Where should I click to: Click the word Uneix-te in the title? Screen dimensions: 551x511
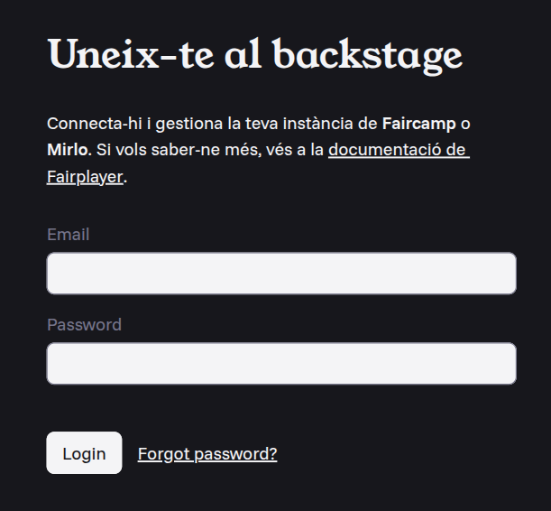(x=131, y=54)
